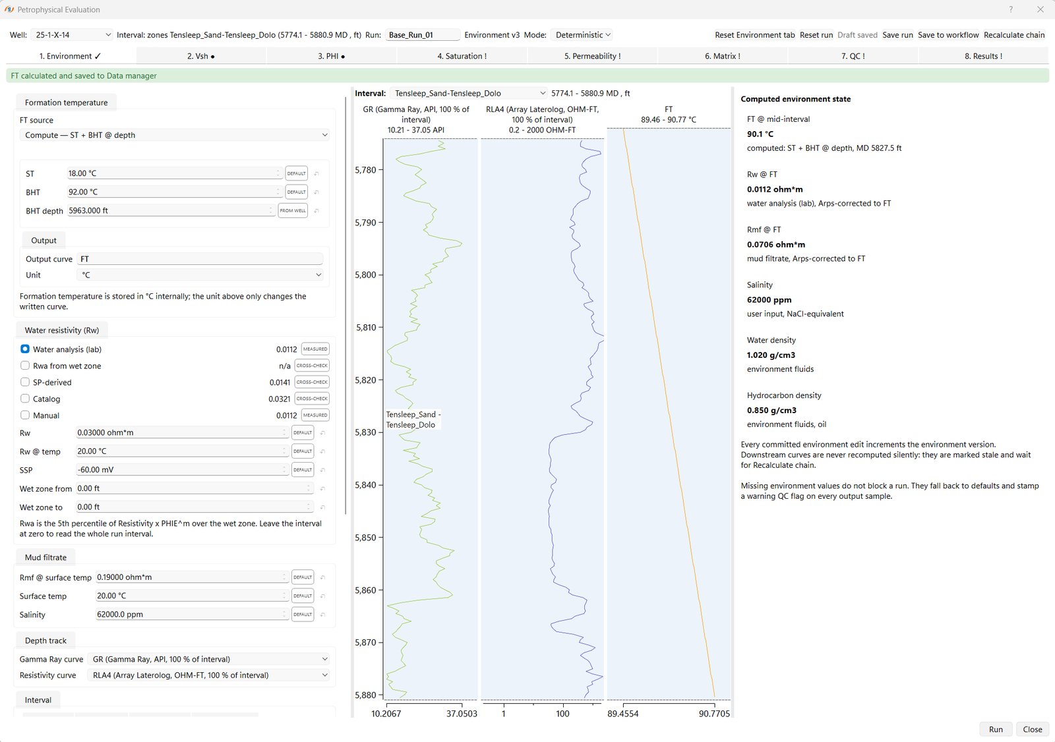Viewport: 1055px width, 742px height.
Task: Open the Well 25-1-X-14 selector
Action: (x=72, y=35)
